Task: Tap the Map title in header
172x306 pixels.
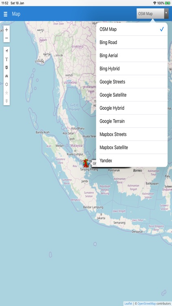Action: coord(16,14)
